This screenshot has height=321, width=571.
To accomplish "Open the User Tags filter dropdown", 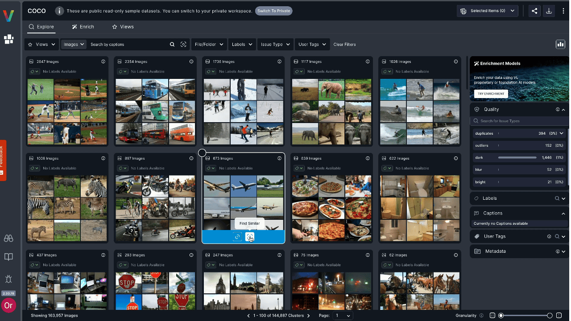I will pyautogui.click(x=312, y=45).
